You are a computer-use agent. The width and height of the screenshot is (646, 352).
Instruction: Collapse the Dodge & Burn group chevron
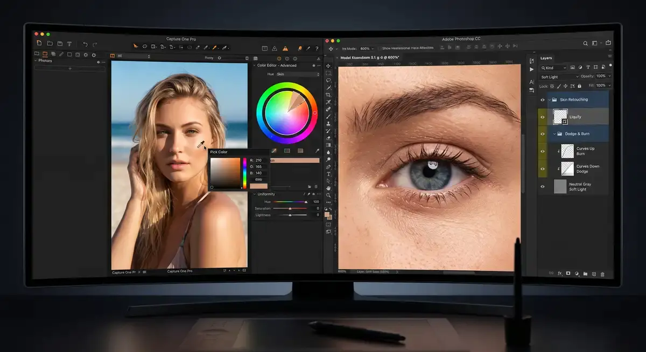(x=554, y=133)
